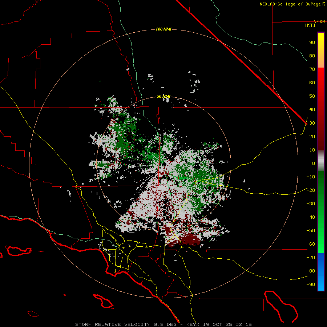Screen dimensions: 327x327
Task: Click the blue bottom segment of the color bar
Action: pyautogui.click(x=321, y=272)
